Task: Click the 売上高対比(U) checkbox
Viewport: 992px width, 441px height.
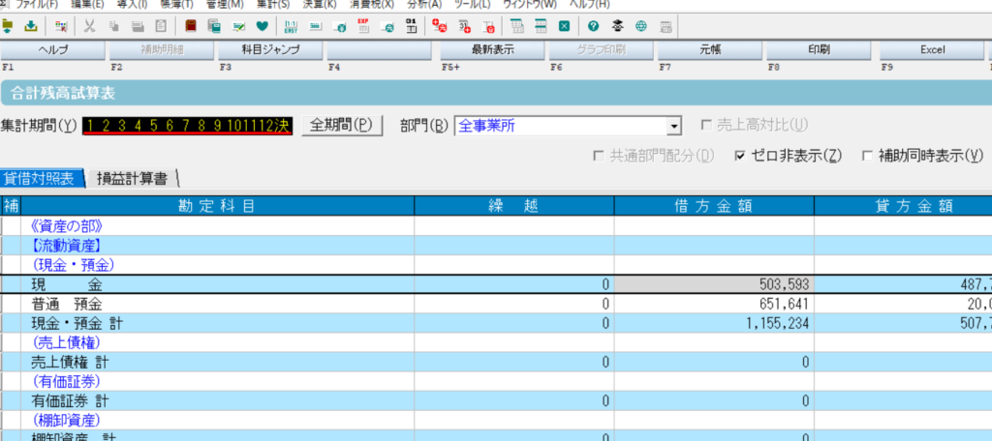Action: coord(706,126)
